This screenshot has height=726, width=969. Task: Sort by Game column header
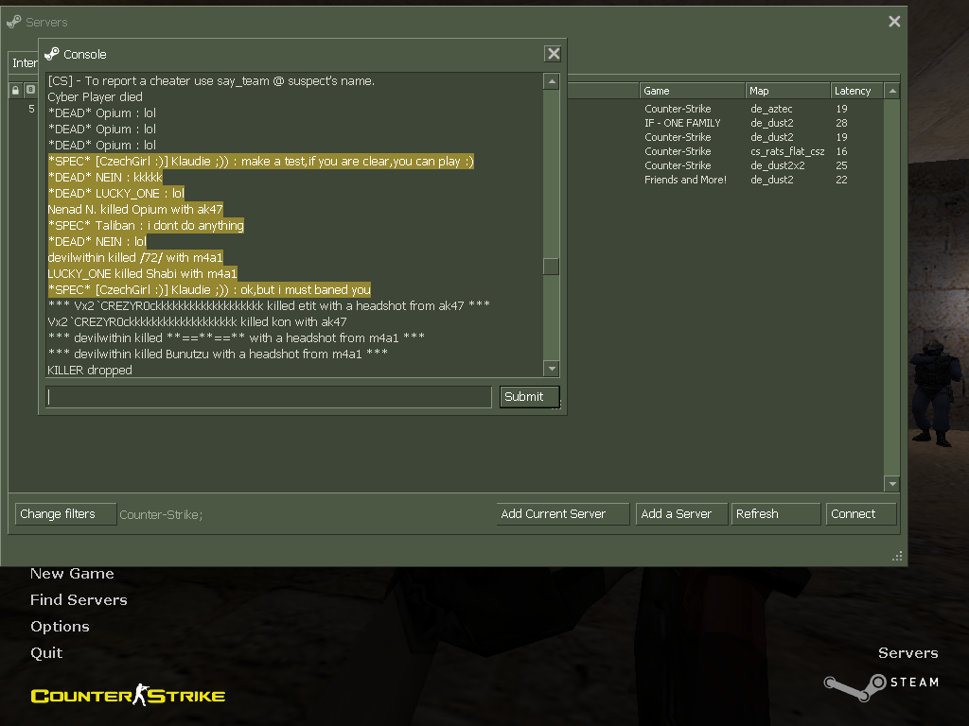tap(692, 91)
